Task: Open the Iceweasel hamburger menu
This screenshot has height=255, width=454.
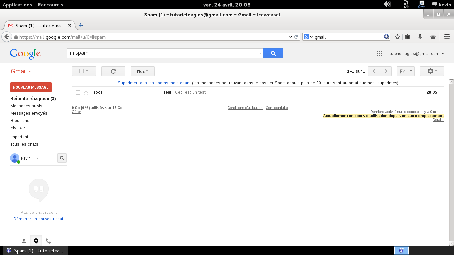Action: (x=447, y=37)
